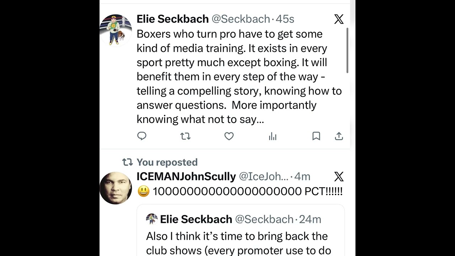This screenshot has width=455, height=256.
Task: Share Elie Seckbach's tweet via share icon
Action: tap(339, 136)
